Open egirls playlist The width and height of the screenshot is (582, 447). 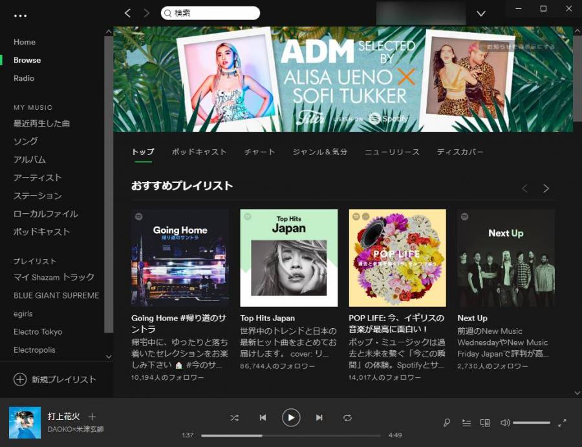23,313
